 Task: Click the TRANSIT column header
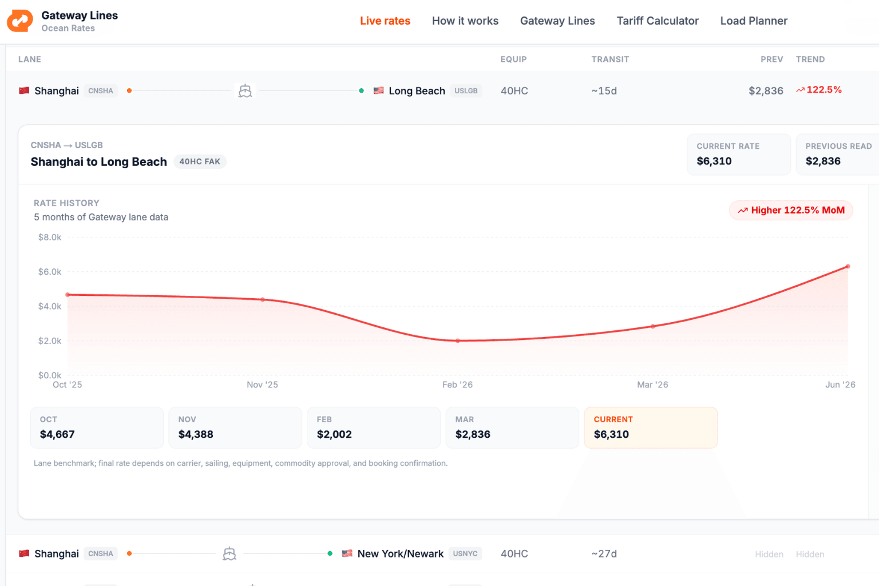(x=610, y=59)
